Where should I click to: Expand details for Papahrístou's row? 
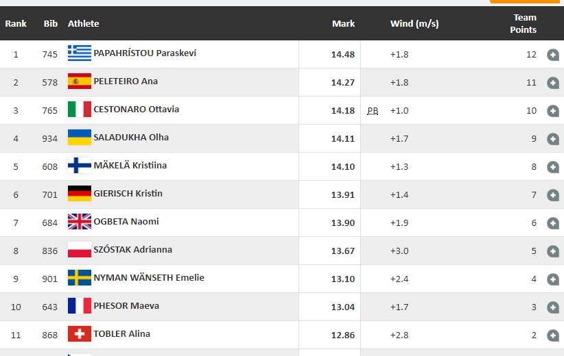[553, 55]
